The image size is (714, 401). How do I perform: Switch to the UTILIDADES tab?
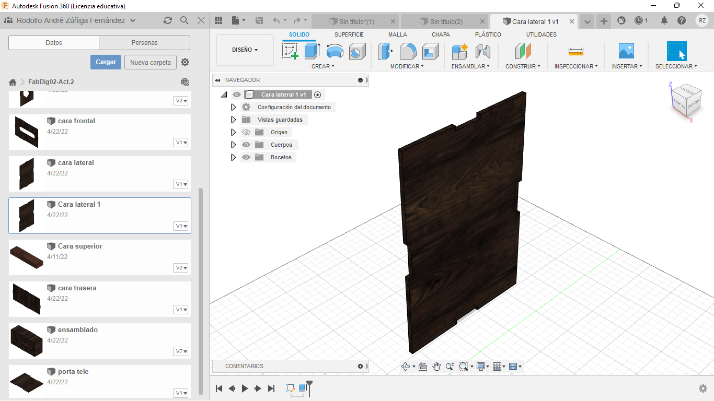(x=542, y=34)
